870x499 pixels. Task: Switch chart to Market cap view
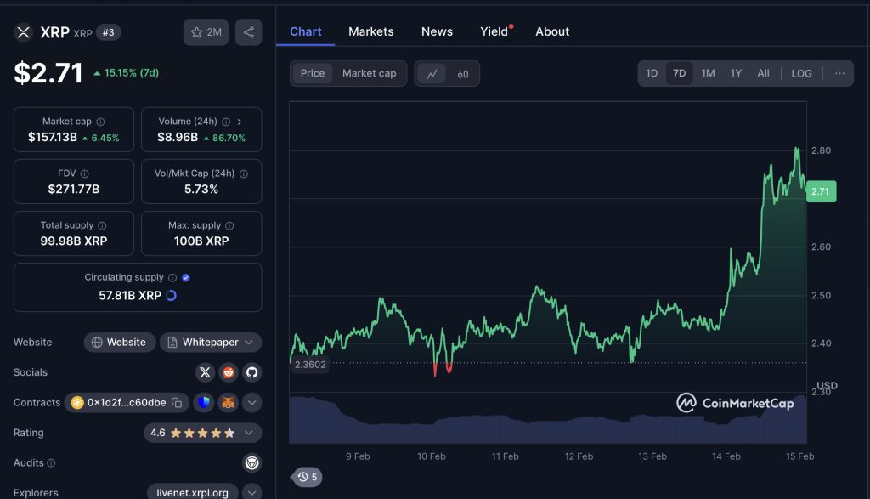369,74
